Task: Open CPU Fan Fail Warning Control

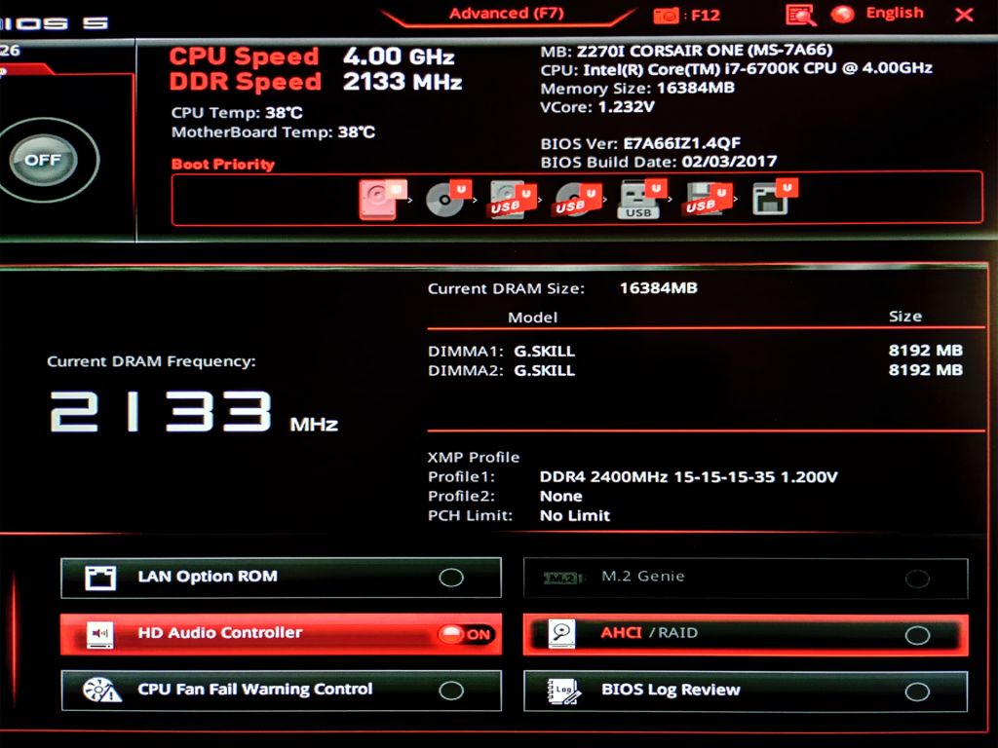Action: click(x=281, y=691)
